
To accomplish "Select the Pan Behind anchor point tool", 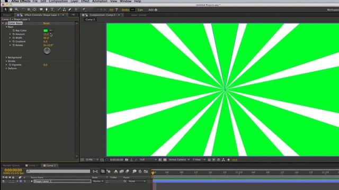I will [x=34, y=9].
